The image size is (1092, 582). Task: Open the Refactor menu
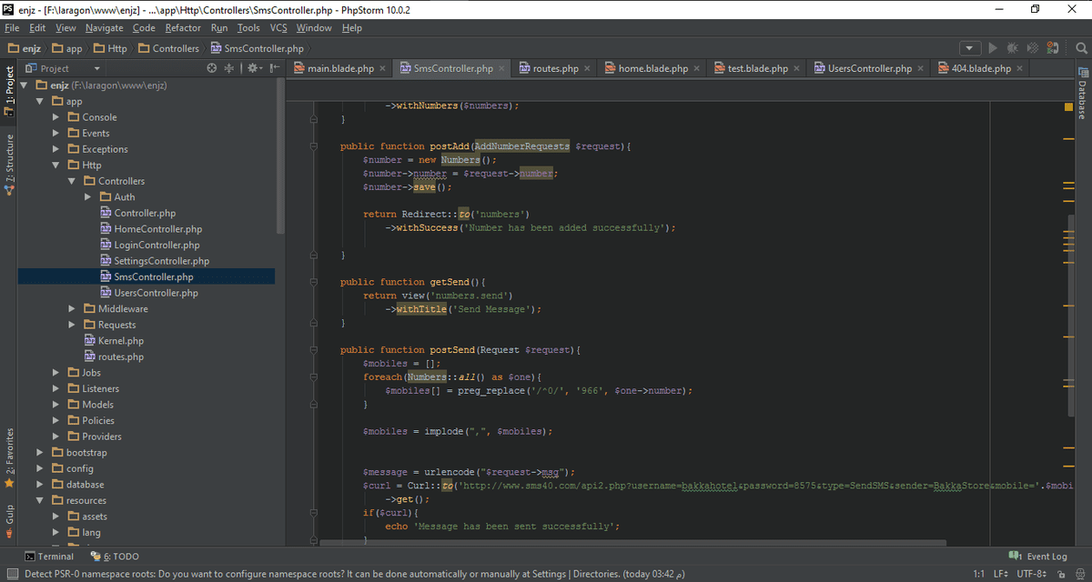pos(183,28)
